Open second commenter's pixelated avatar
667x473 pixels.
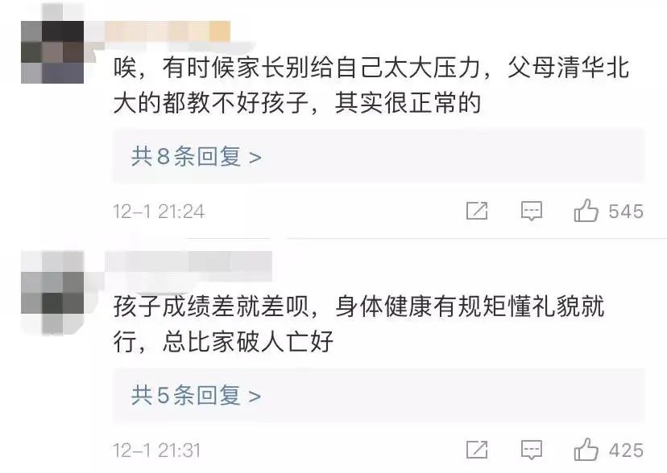52,292
